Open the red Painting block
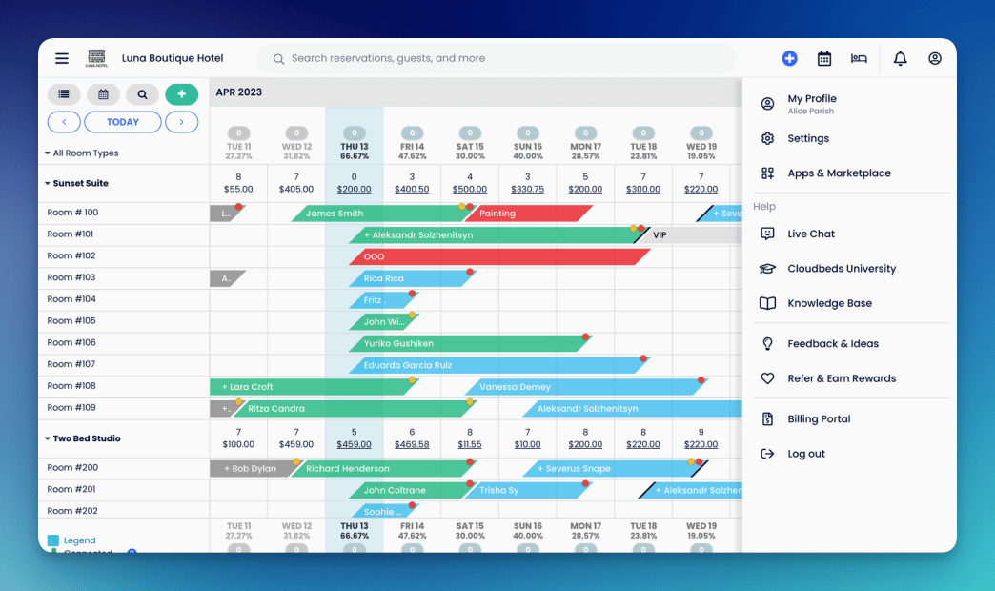Image resolution: width=995 pixels, height=591 pixels. click(528, 214)
